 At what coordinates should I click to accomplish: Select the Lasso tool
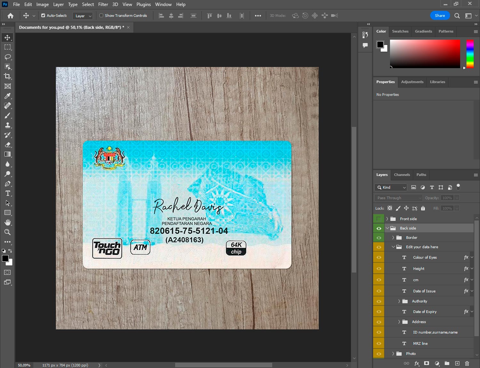pyautogui.click(x=7, y=57)
